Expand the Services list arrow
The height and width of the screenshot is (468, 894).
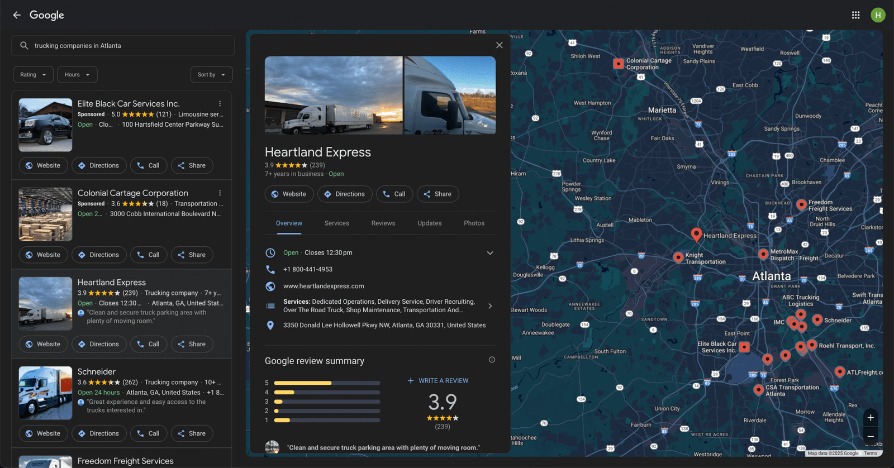[x=490, y=306]
